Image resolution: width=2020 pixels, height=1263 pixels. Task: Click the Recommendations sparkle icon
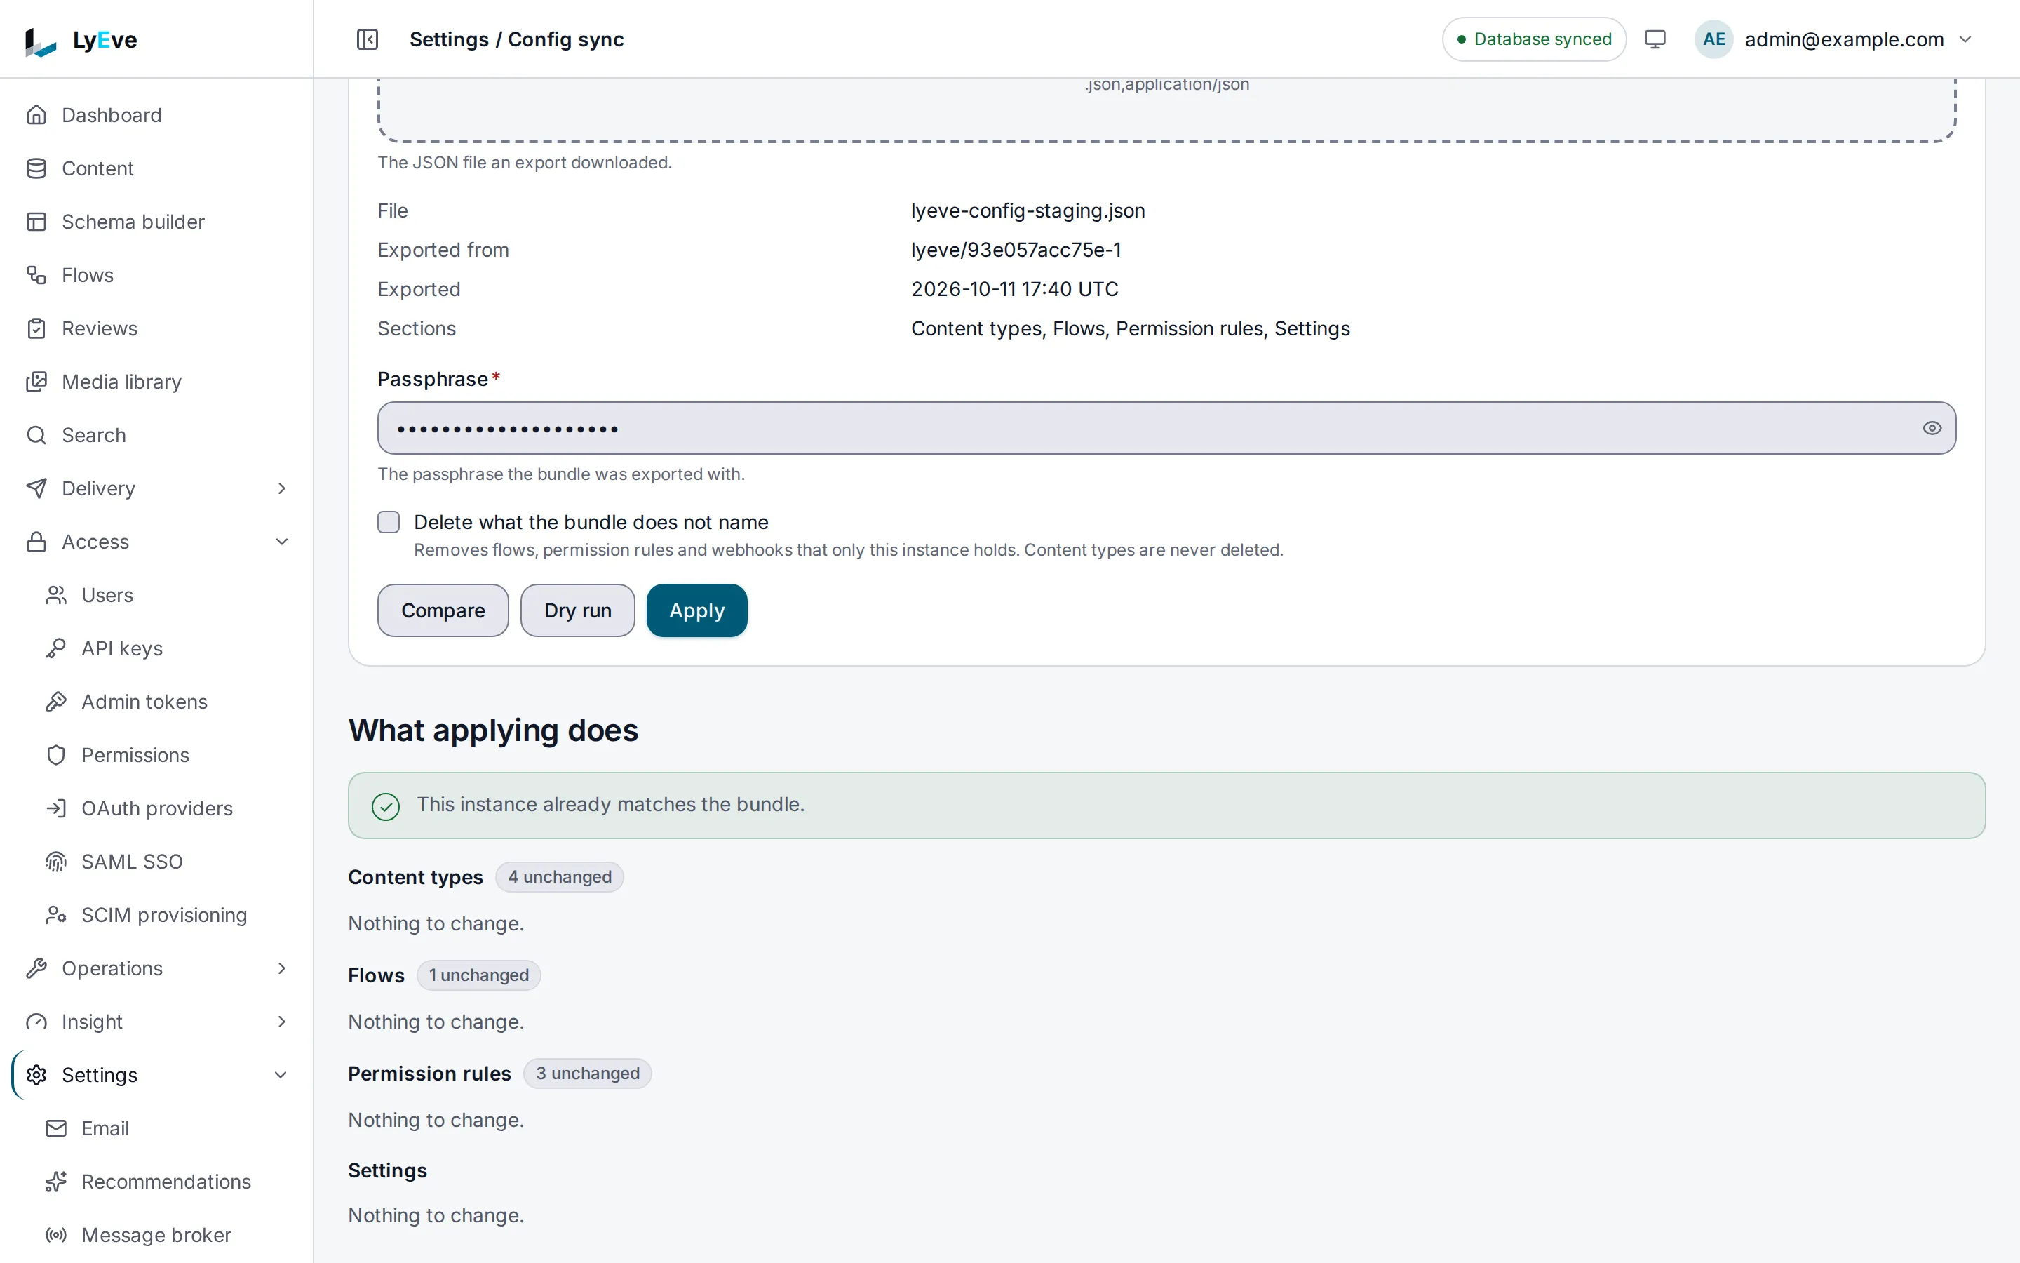click(56, 1181)
